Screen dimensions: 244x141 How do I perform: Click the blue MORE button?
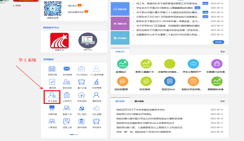coord(218,42)
